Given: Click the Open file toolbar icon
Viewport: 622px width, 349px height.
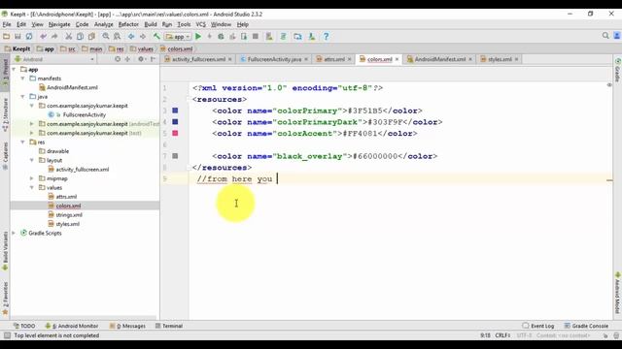Looking at the screenshot, I should [x=6, y=37].
